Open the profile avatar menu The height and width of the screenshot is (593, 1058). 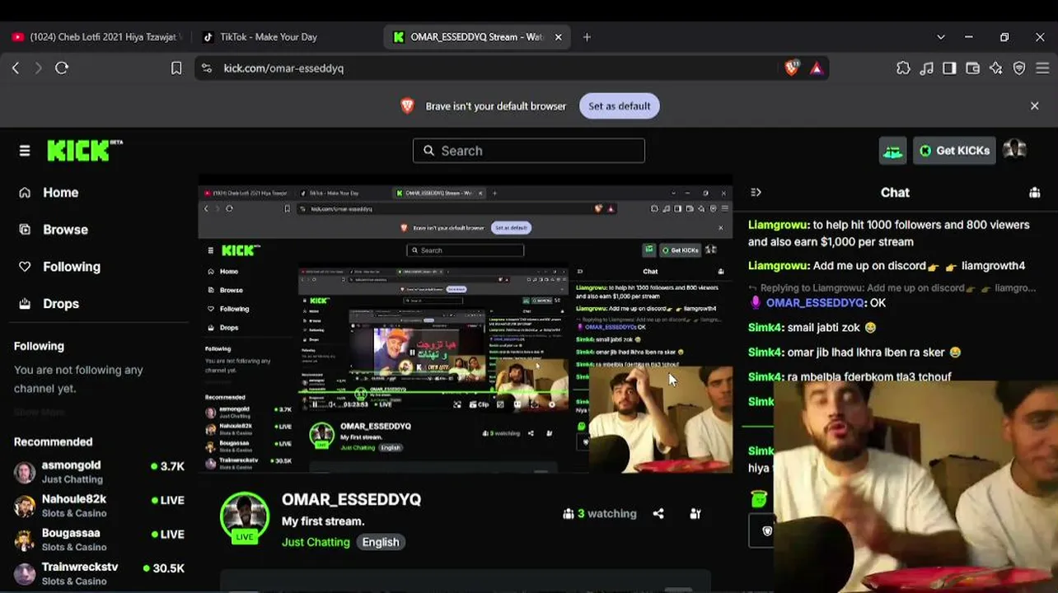[1014, 150]
